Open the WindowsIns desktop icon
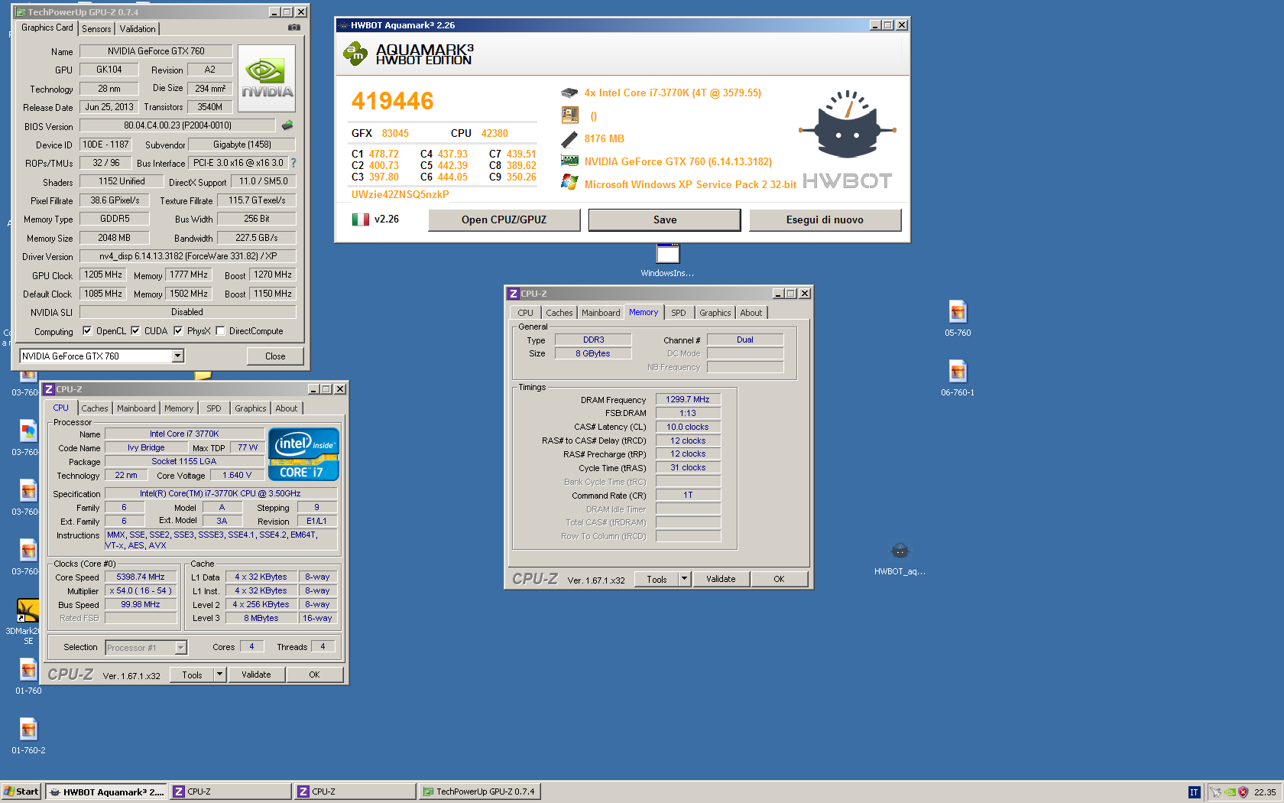This screenshot has height=803, width=1284. click(667, 254)
